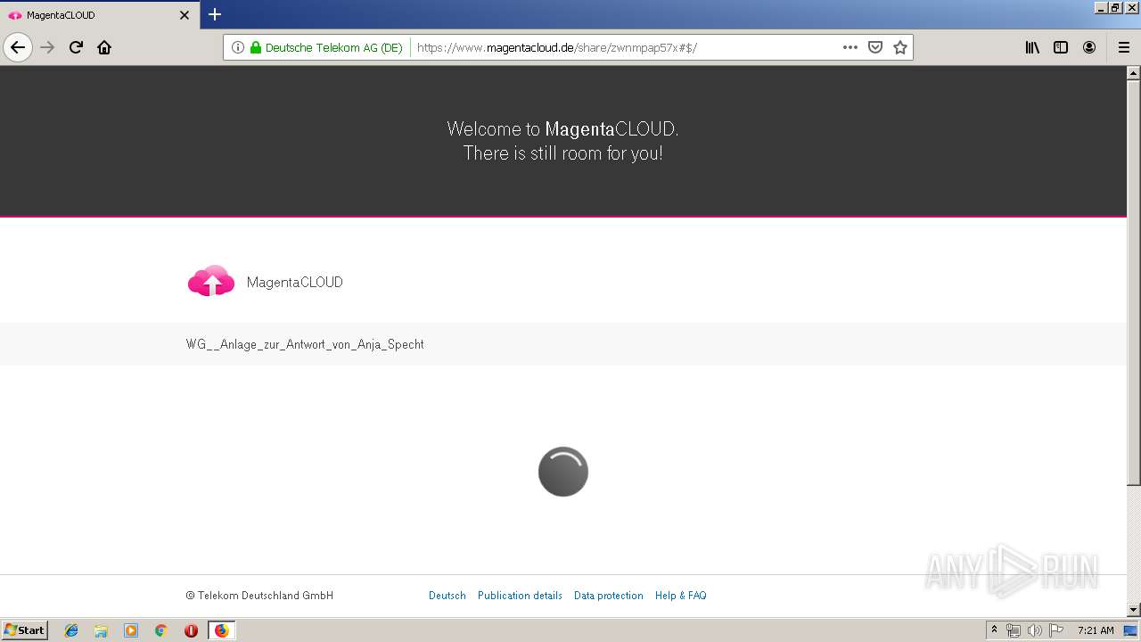Screen dimensions: 1141x642
Task: Close the MagentaCLOUD tab
Action: 185,15
